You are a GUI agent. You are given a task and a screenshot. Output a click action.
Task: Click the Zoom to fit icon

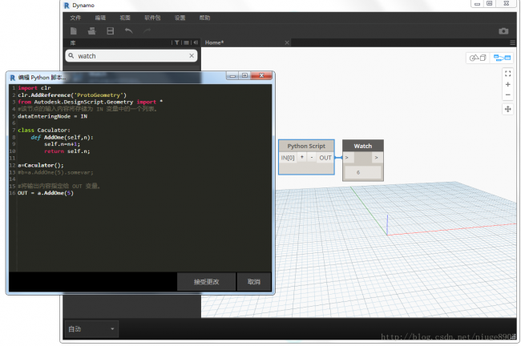point(507,73)
